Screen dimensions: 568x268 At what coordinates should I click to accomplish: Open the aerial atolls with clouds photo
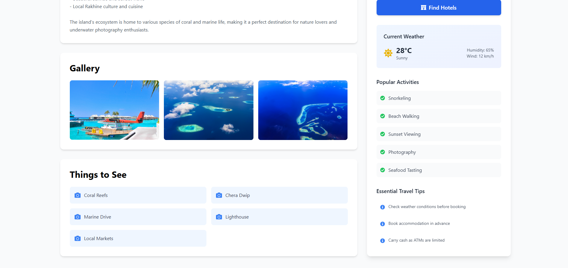pos(209,110)
